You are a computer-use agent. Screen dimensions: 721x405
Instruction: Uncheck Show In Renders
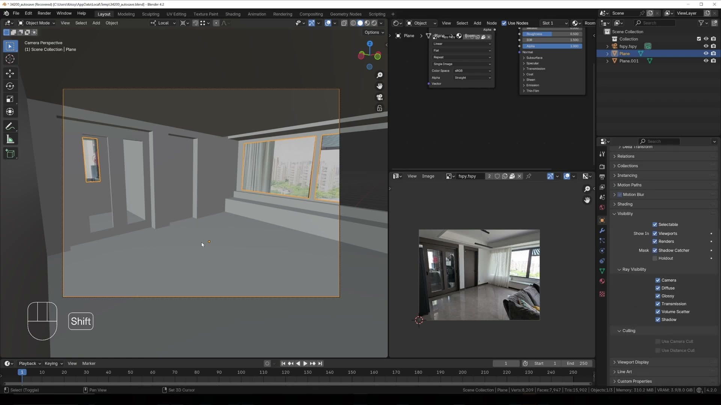coord(655,241)
